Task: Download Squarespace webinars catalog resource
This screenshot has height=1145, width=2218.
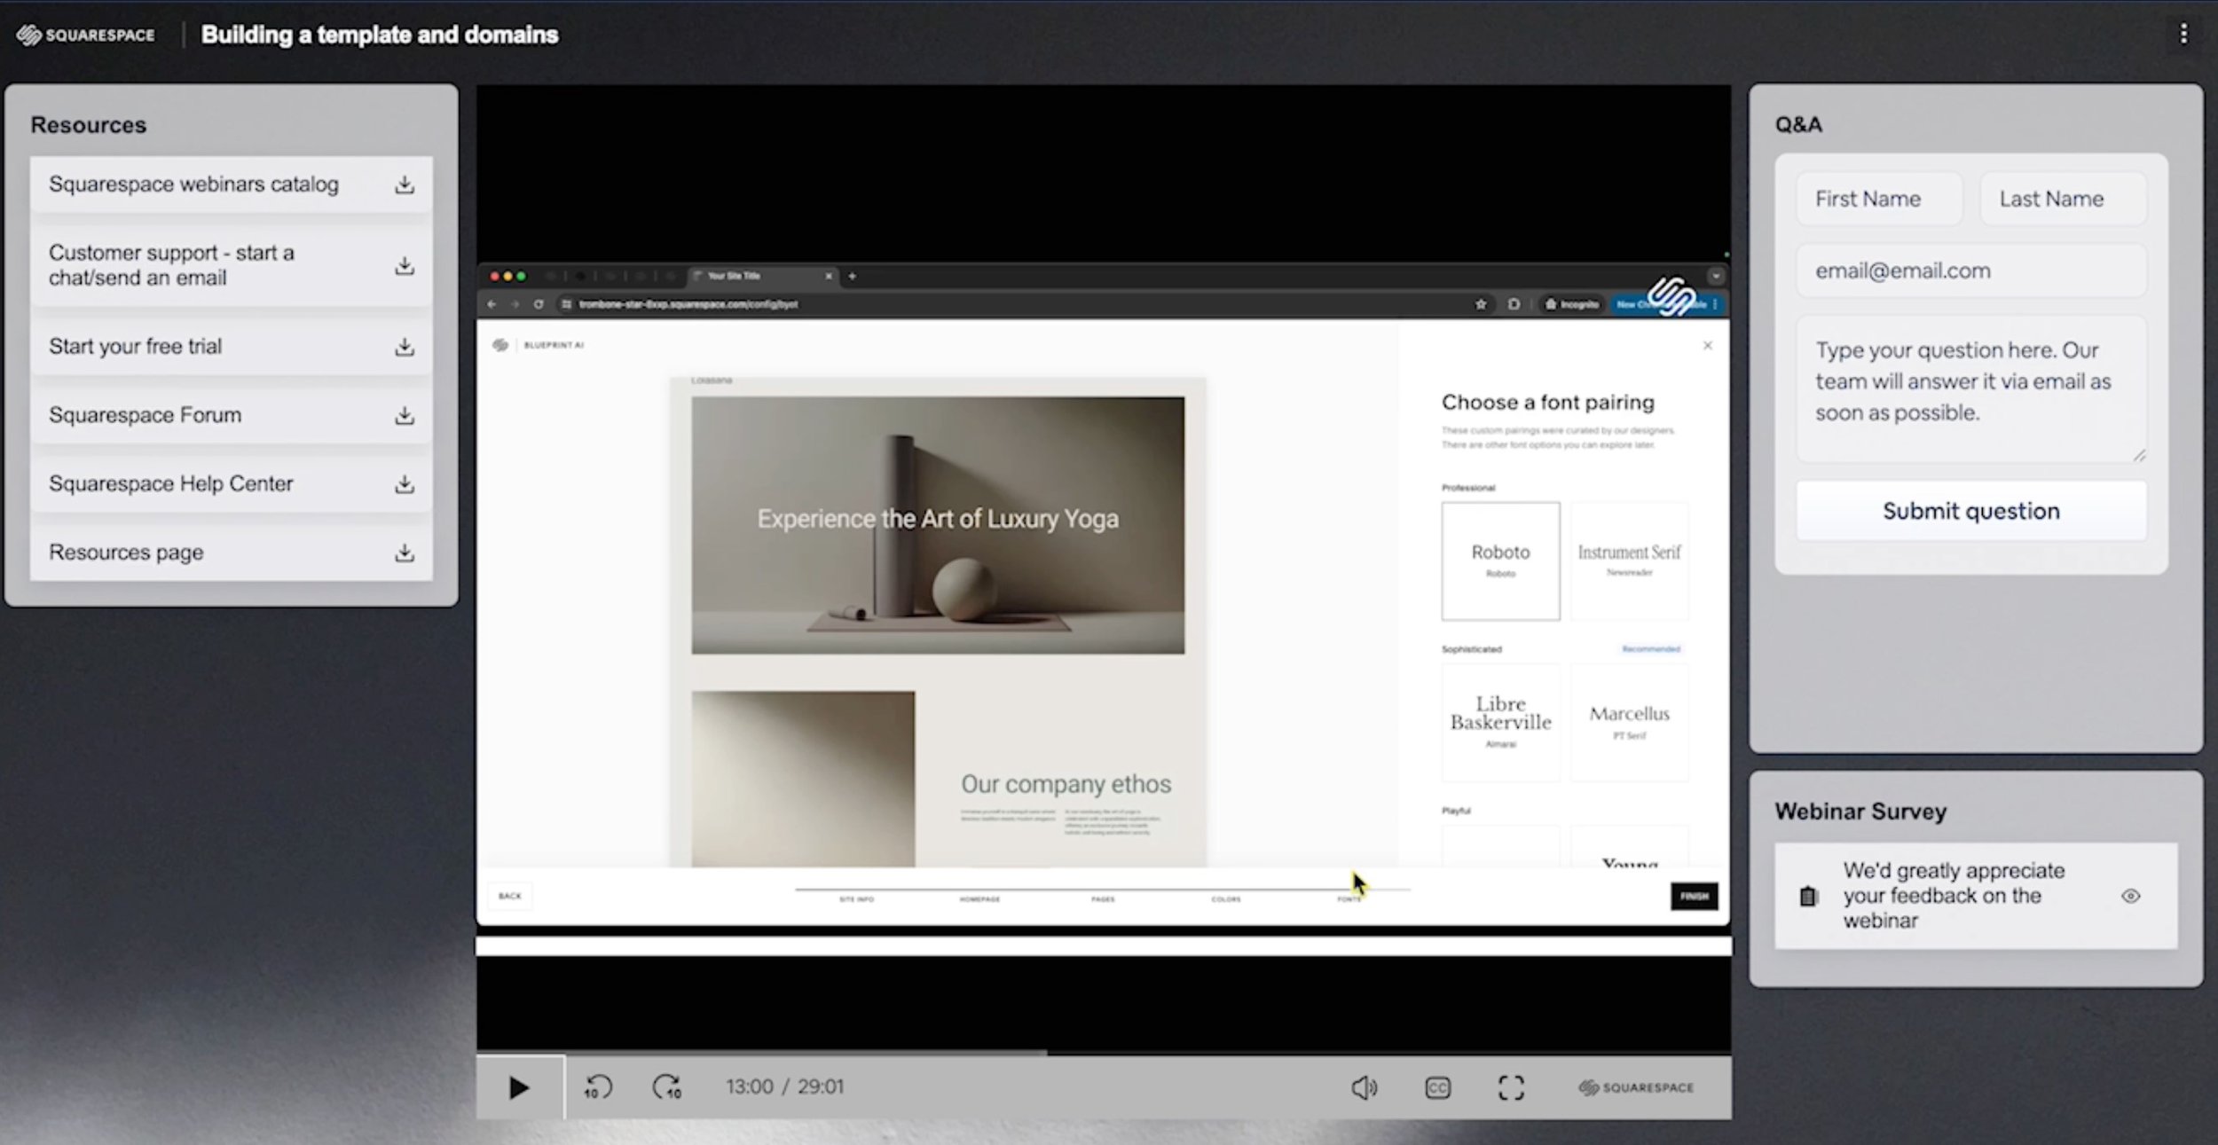Action: click(x=405, y=184)
